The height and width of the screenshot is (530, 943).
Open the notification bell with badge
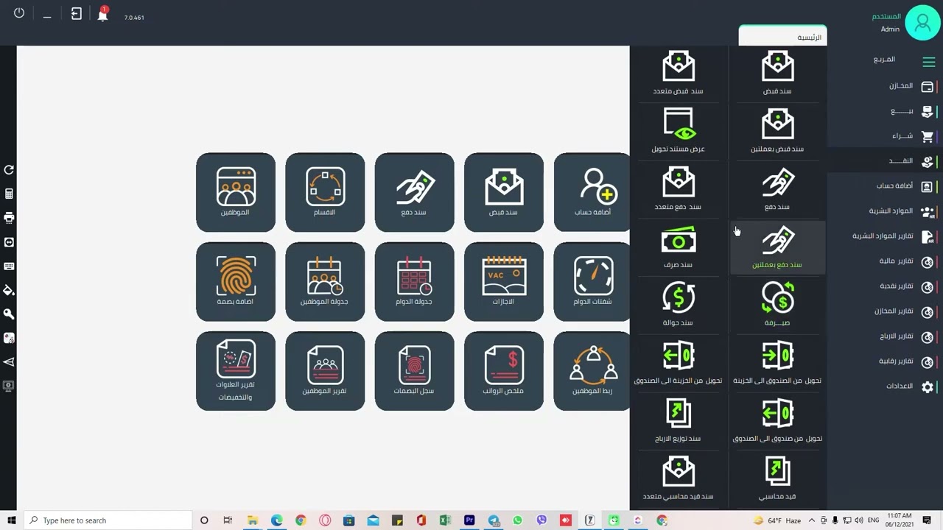pos(103,14)
